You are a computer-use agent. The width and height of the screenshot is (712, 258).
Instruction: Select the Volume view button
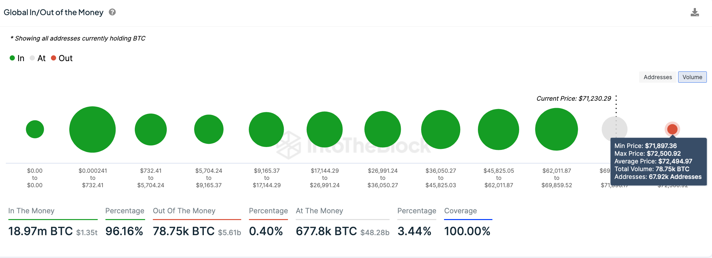click(x=692, y=77)
